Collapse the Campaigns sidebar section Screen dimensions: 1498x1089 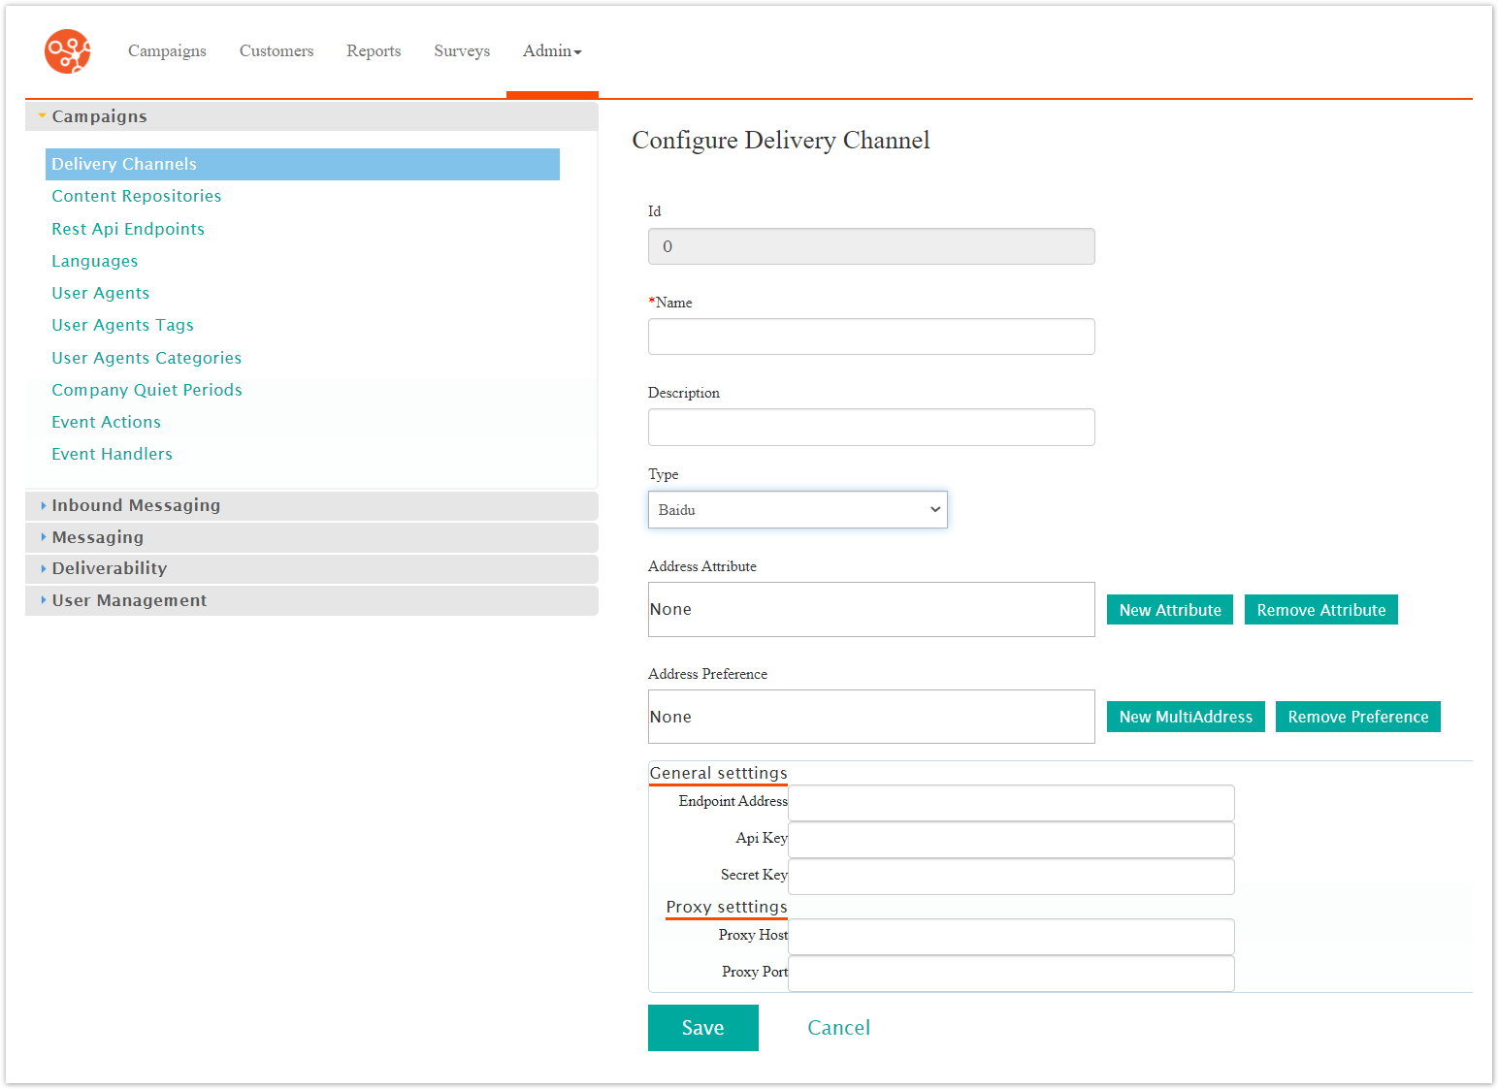tap(311, 116)
